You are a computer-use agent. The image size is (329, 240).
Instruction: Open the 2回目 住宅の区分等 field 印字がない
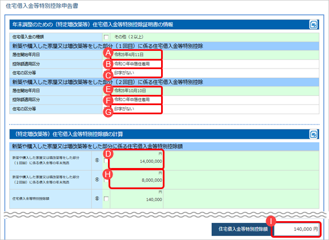136,109
